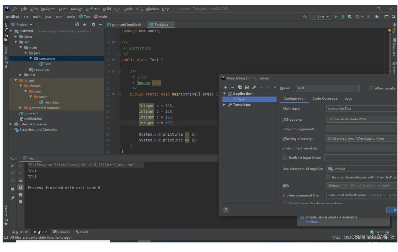Check Include dependencies with Provided scope
Image resolution: width=398 pixels, height=252 pixels.
click(x=328, y=177)
